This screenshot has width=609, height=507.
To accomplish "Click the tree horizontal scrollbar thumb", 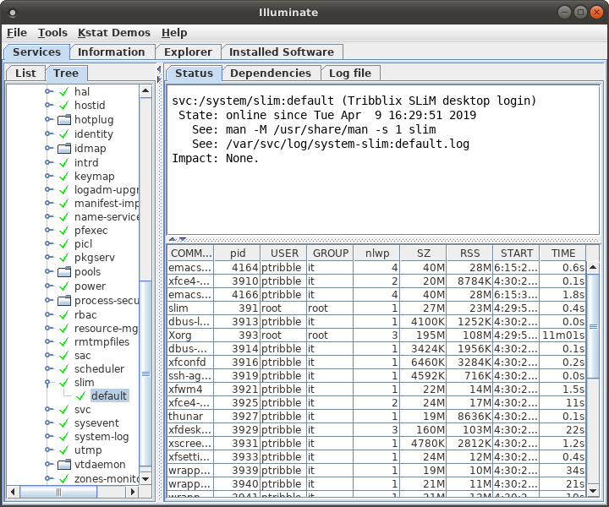I will click(58, 492).
